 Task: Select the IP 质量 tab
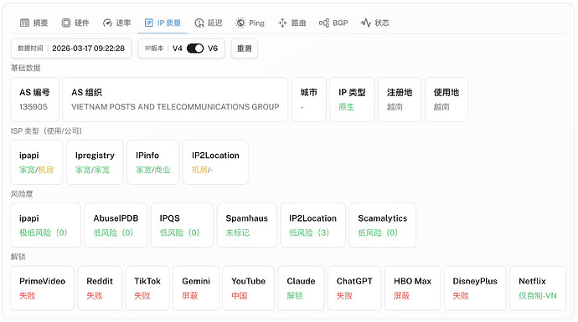[x=163, y=23]
